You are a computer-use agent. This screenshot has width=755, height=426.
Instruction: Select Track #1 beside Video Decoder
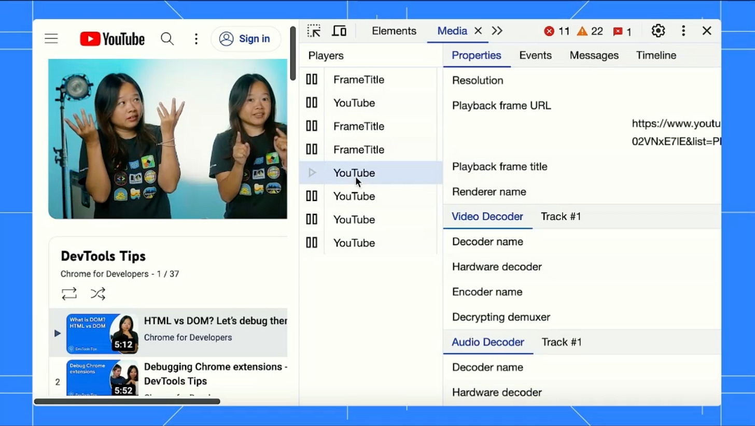[561, 217]
